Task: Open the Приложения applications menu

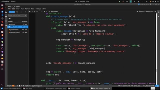Action: pyautogui.click(x=5, y=1)
